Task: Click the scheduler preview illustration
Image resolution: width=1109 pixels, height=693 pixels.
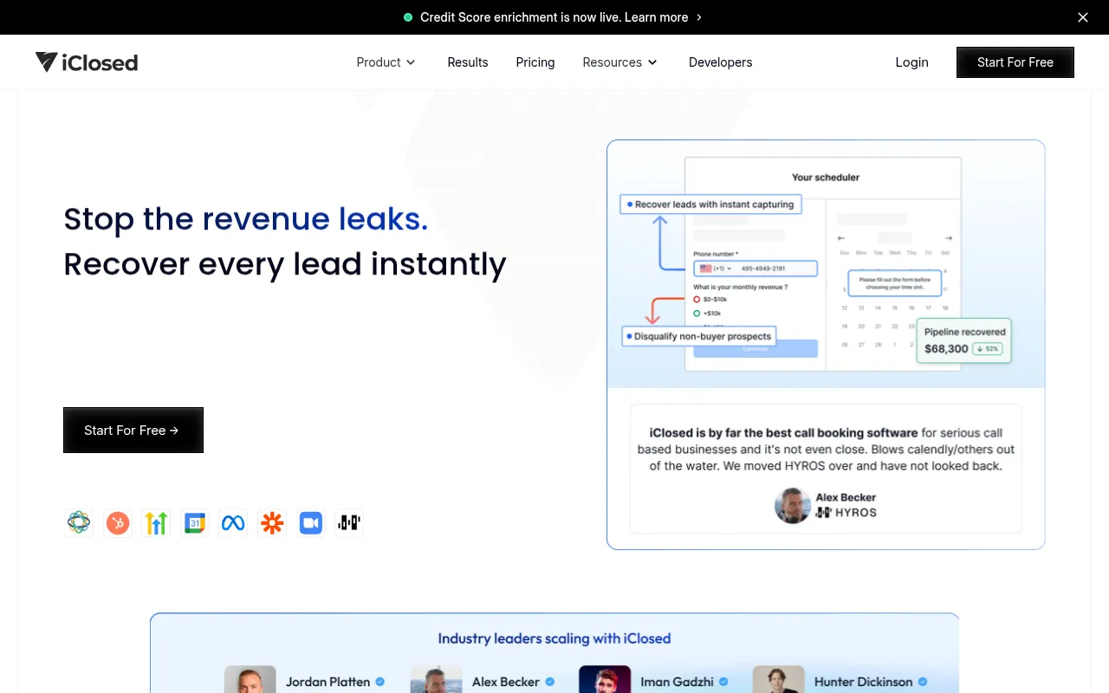Action: pyautogui.click(x=826, y=264)
